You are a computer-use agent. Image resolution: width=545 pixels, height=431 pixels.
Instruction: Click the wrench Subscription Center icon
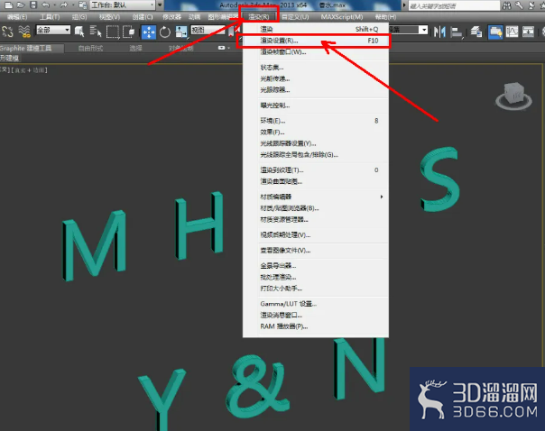(x=519, y=5)
